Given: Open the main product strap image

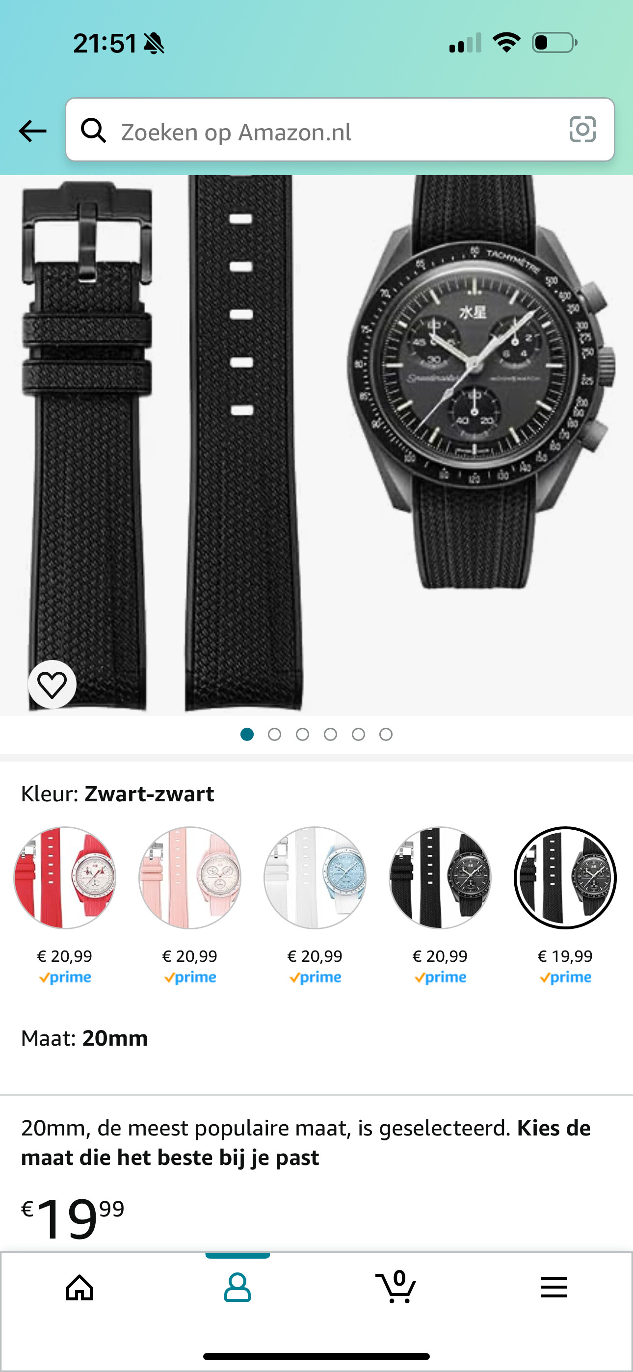Looking at the screenshot, I should (x=316, y=445).
